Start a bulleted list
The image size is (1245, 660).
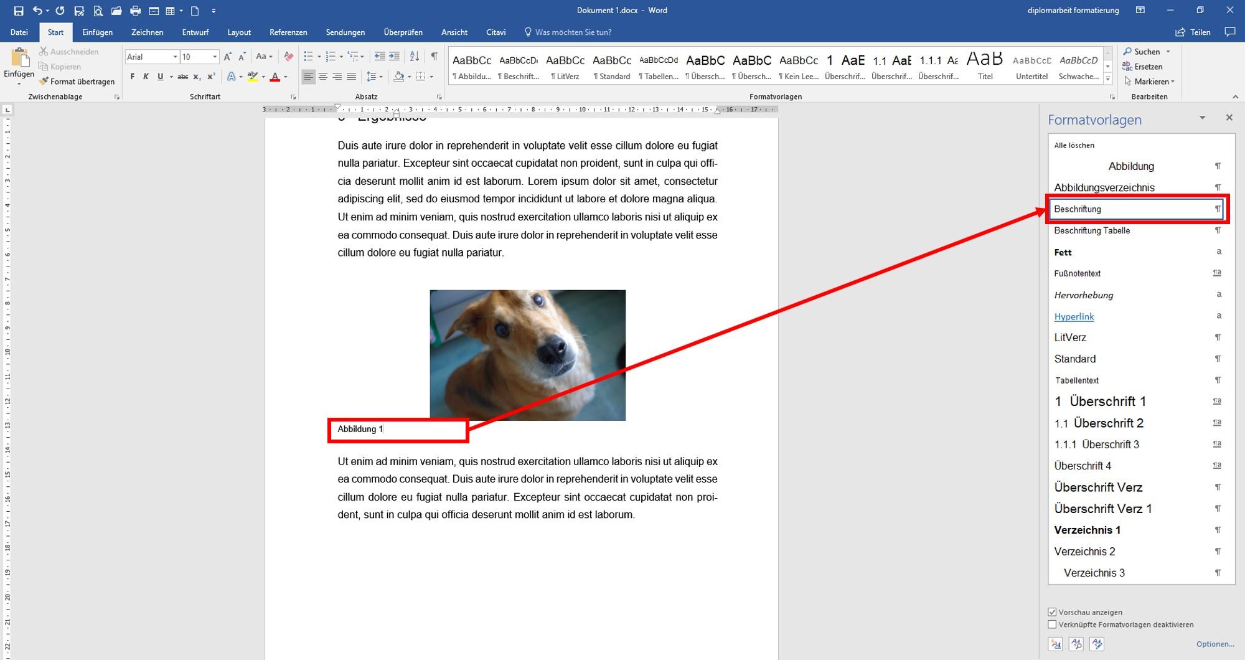(308, 57)
